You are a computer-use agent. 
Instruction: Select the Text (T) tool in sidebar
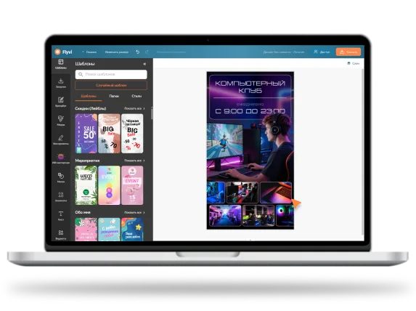61,216
